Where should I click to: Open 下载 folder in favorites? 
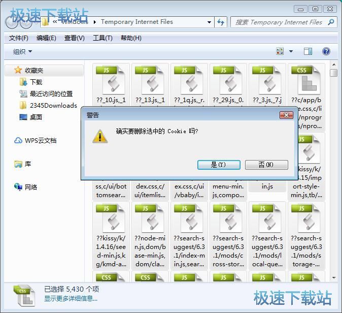pyautogui.click(x=36, y=82)
